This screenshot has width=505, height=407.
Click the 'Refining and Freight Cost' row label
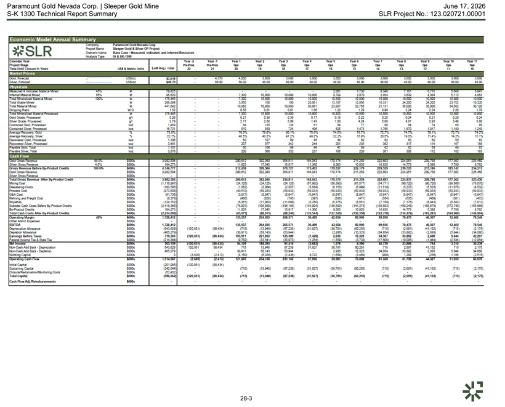[26, 198]
